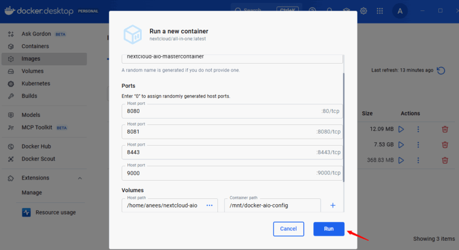Image resolution: width=459 pixels, height=250 pixels.
Task: Click the Docker Desktop whale logo
Action: point(10,11)
